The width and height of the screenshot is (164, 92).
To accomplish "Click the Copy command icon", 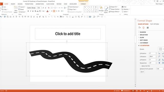I will (2, 9).
